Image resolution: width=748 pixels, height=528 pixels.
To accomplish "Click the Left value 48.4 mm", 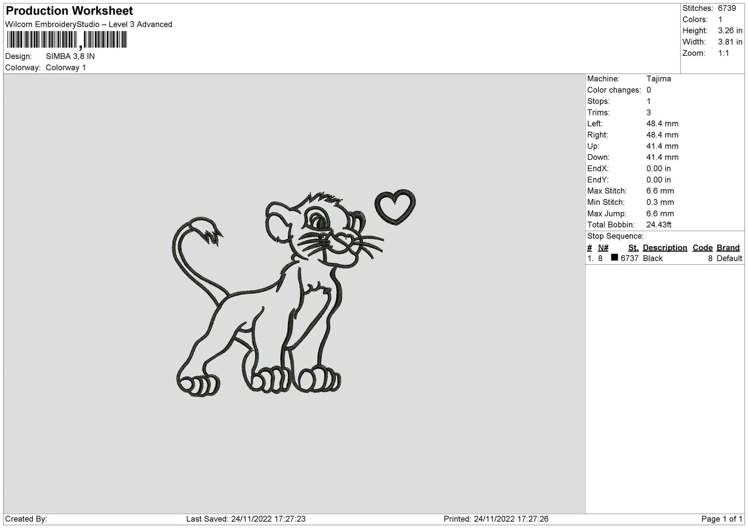I will pyautogui.click(x=663, y=124).
